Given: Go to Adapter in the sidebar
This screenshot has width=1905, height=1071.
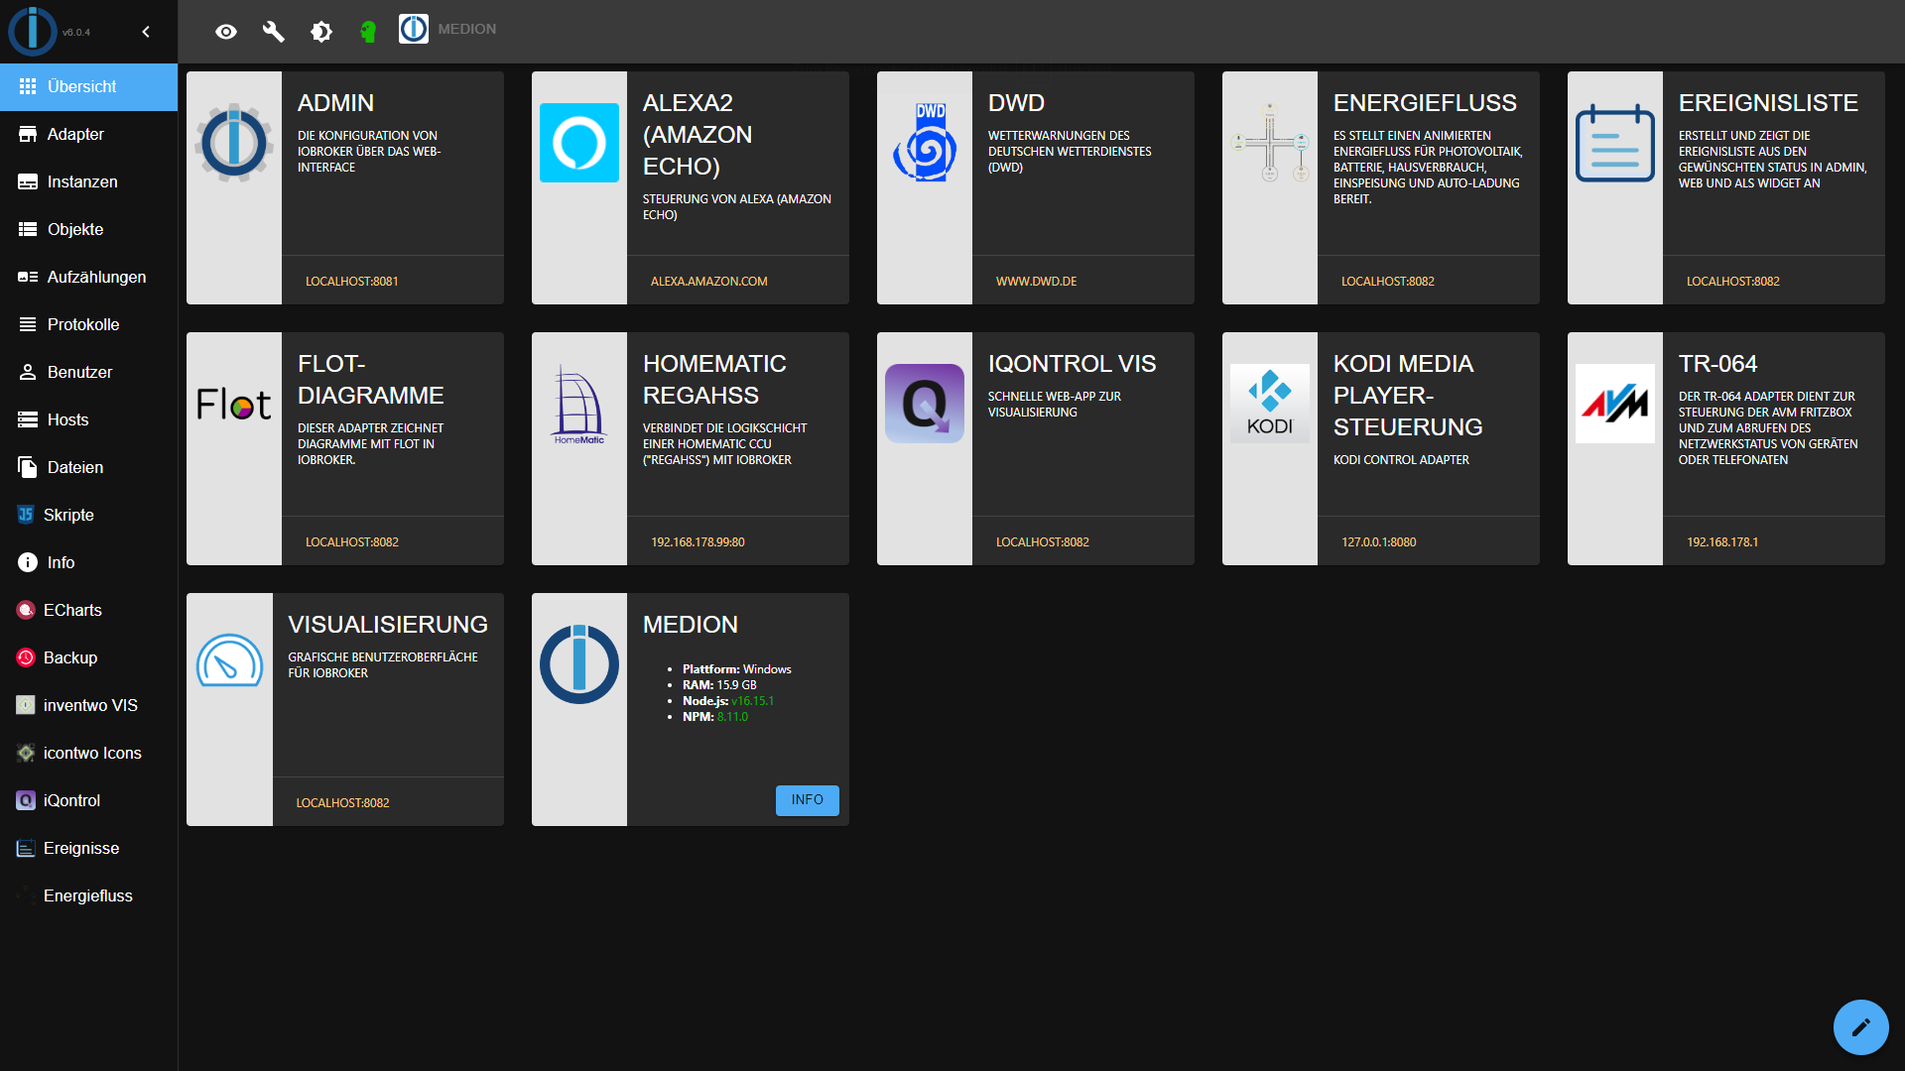Looking at the screenshot, I should coord(88,135).
